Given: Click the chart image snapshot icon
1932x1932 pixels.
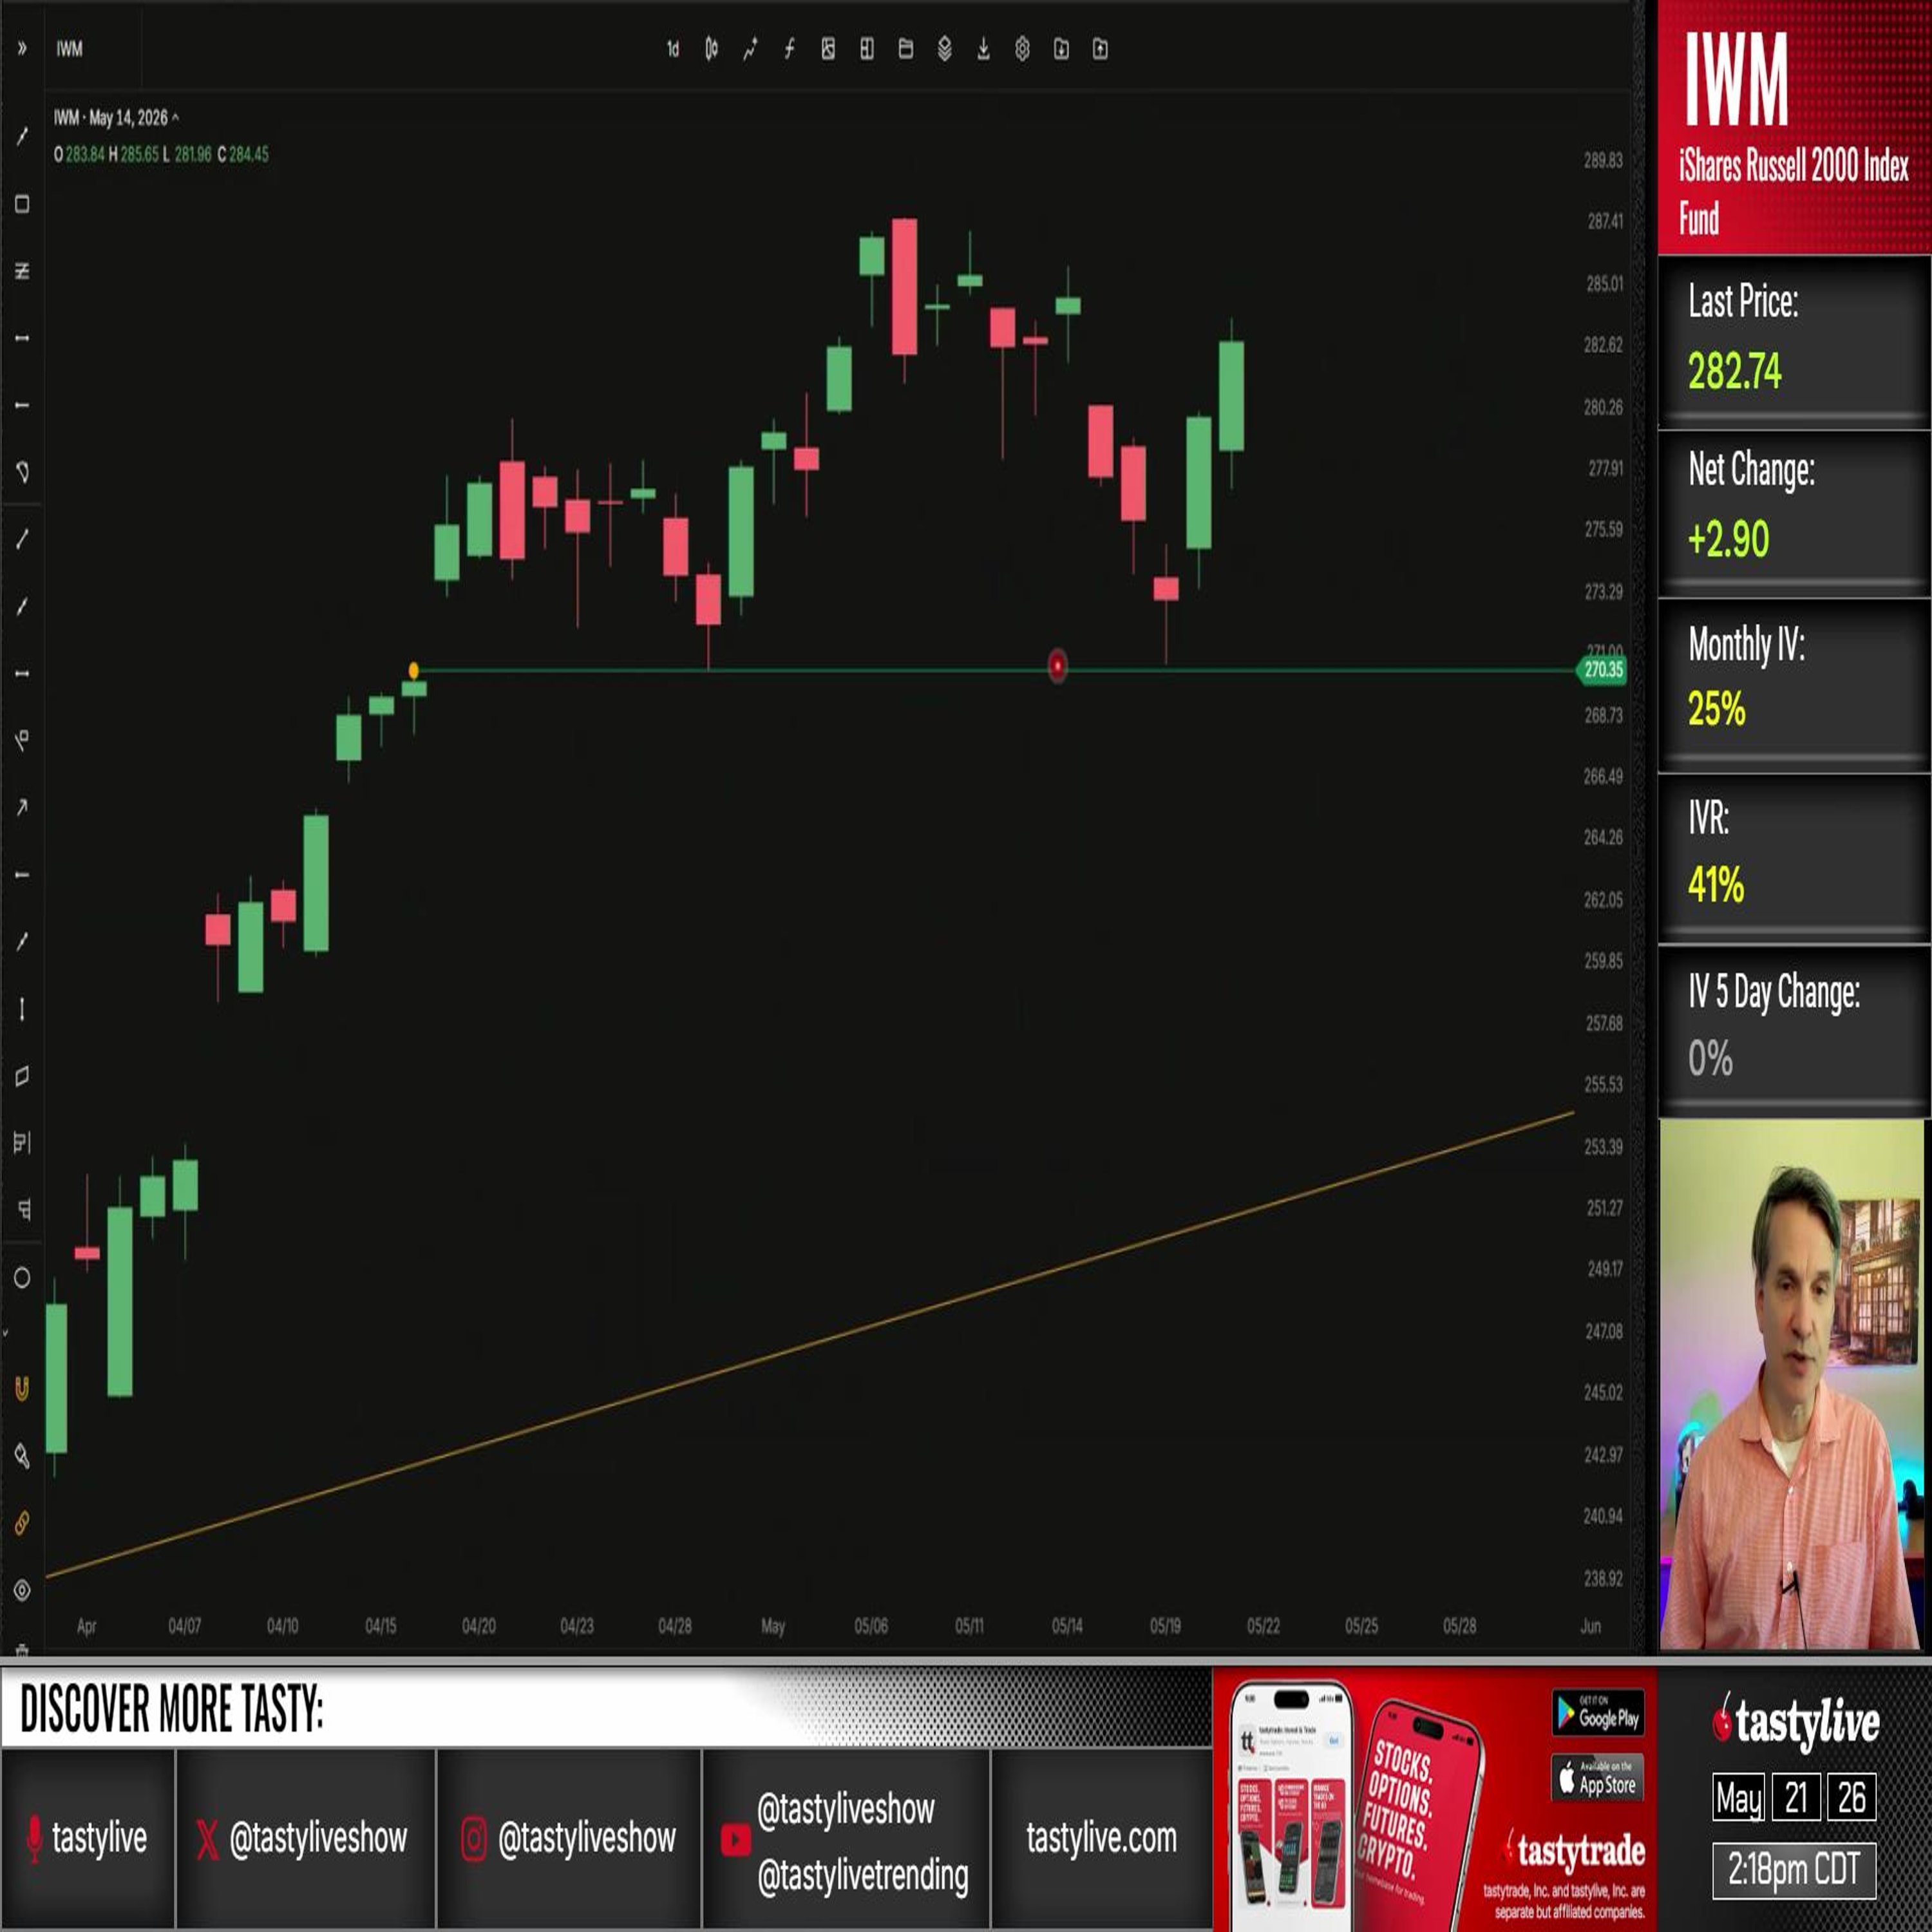Looking at the screenshot, I should (x=828, y=49).
